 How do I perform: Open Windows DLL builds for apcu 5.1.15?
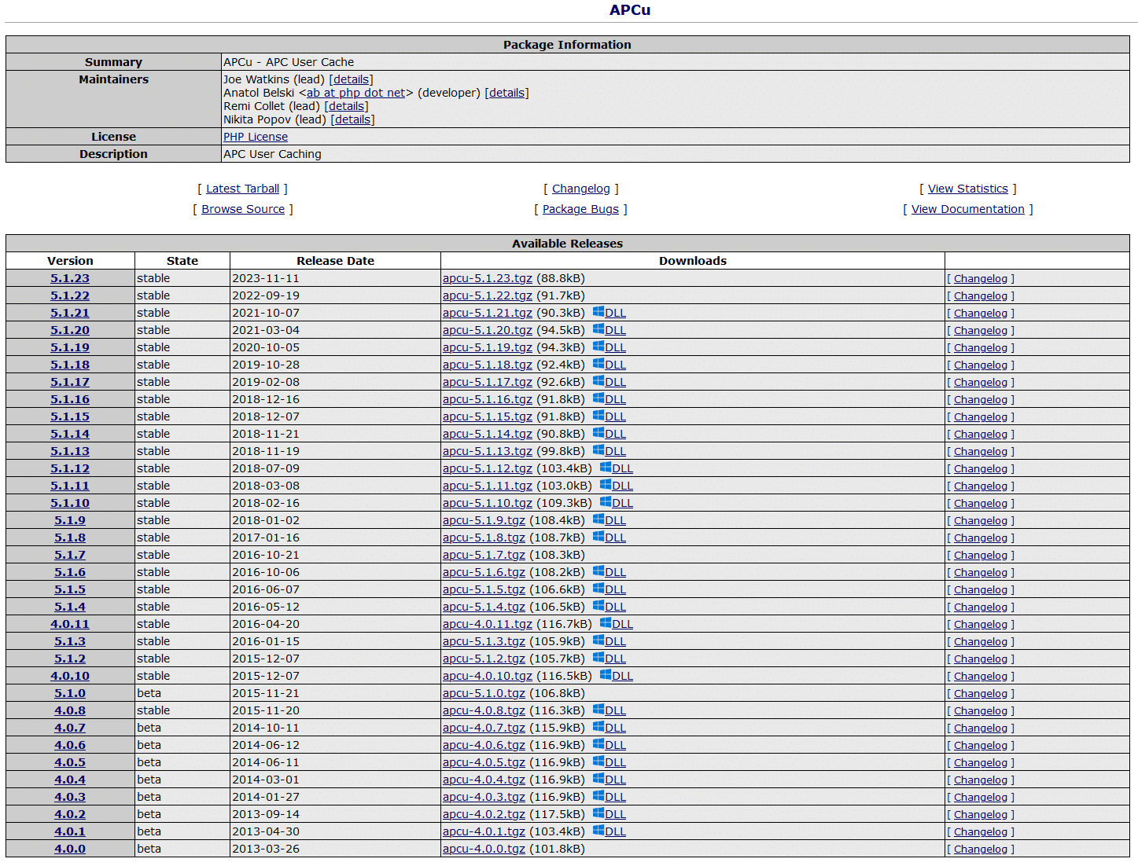(610, 416)
